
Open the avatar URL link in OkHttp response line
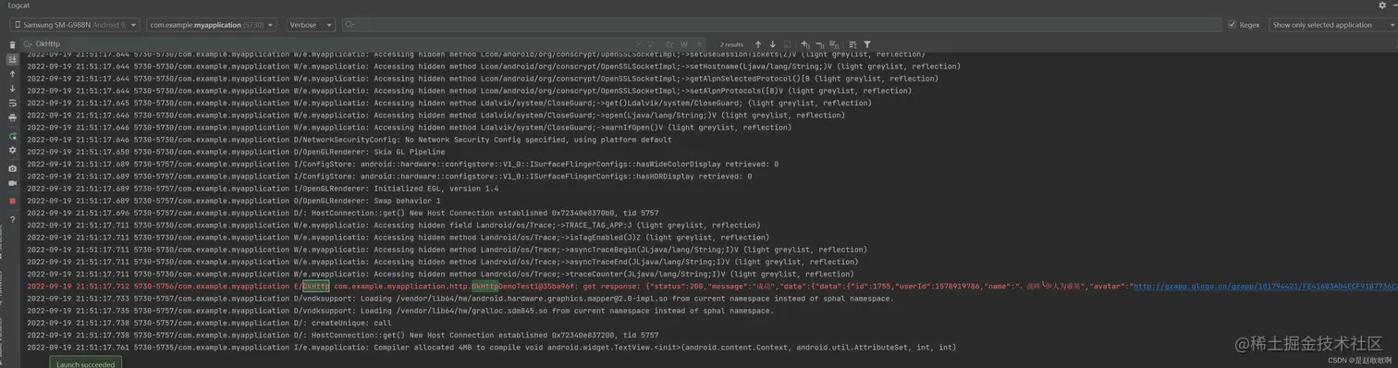tap(1265, 287)
